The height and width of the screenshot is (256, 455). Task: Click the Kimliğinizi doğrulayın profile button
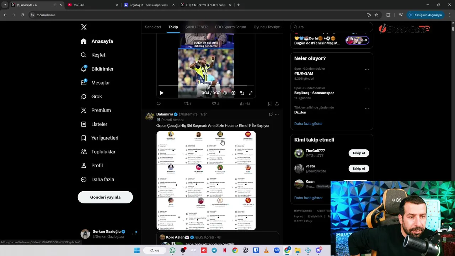coord(425,15)
